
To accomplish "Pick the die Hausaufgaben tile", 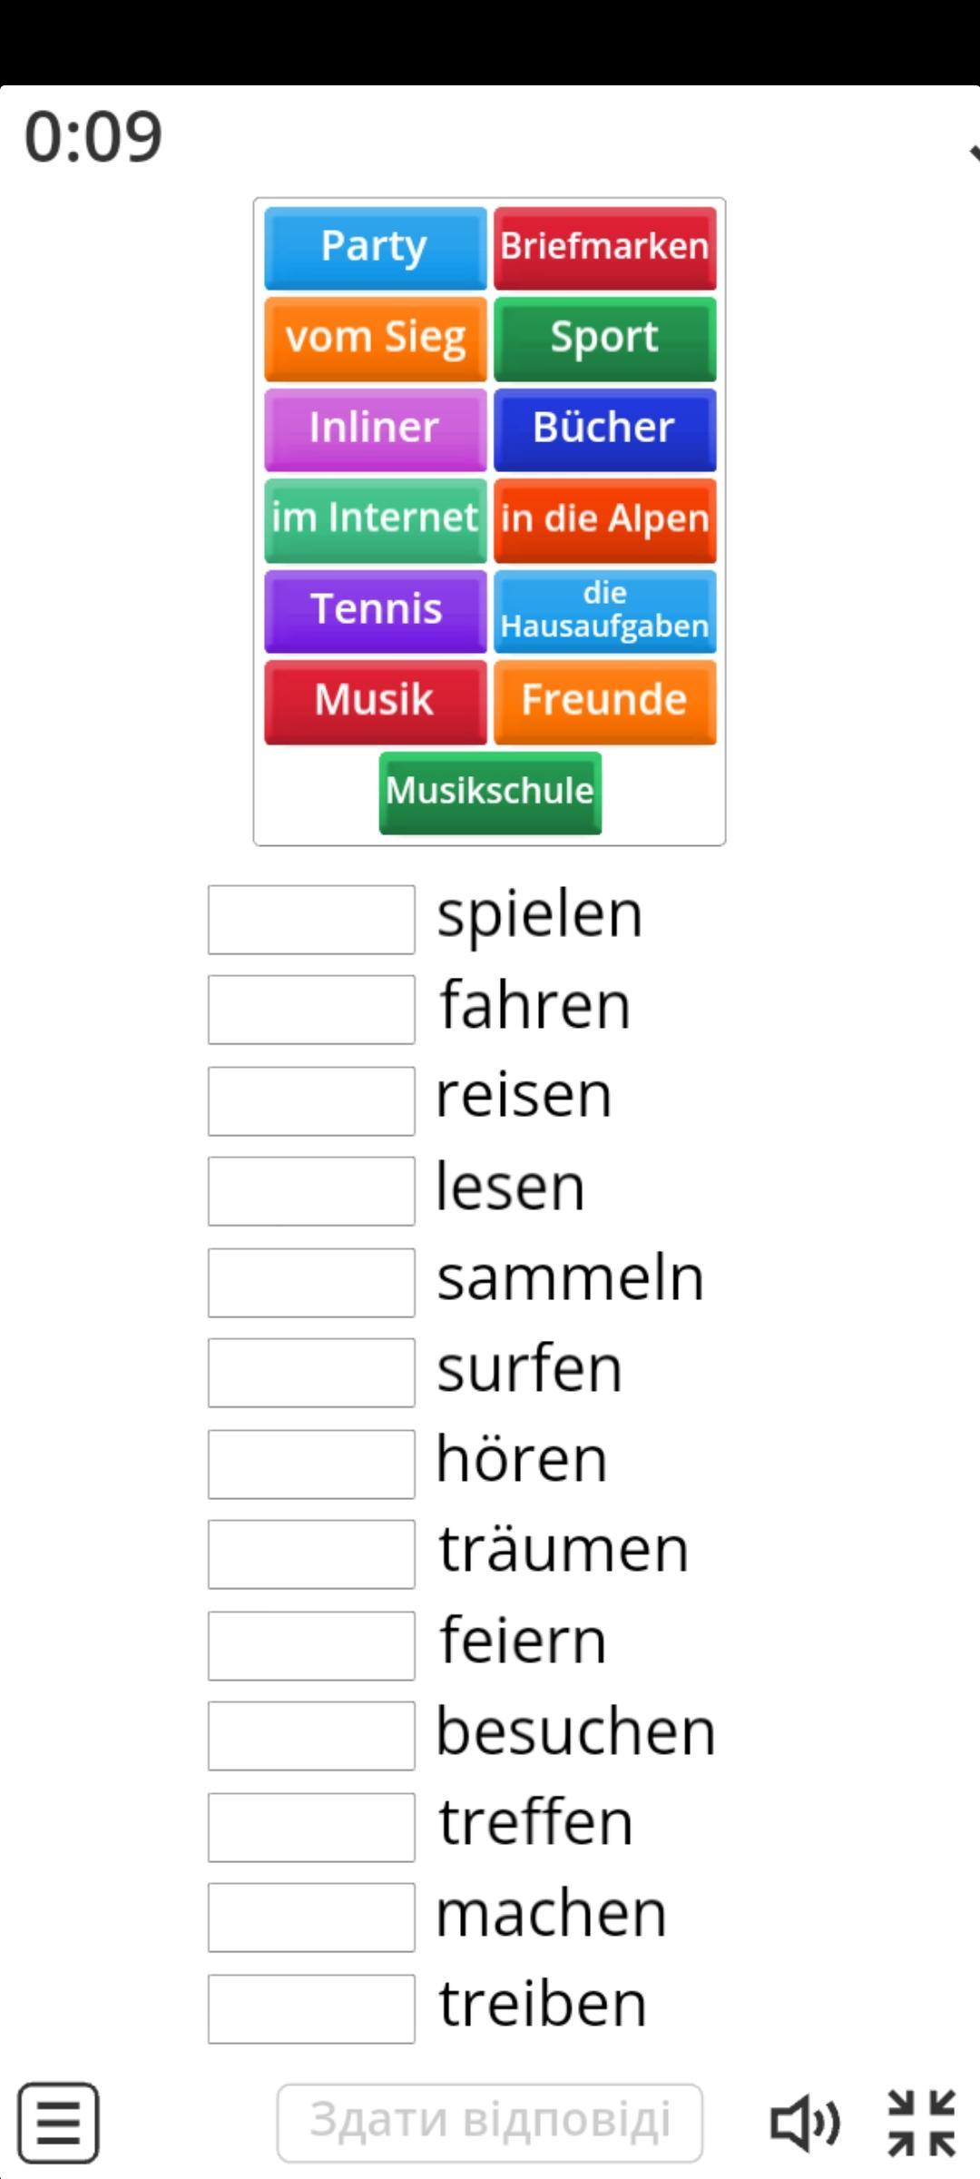I will tap(605, 611).
